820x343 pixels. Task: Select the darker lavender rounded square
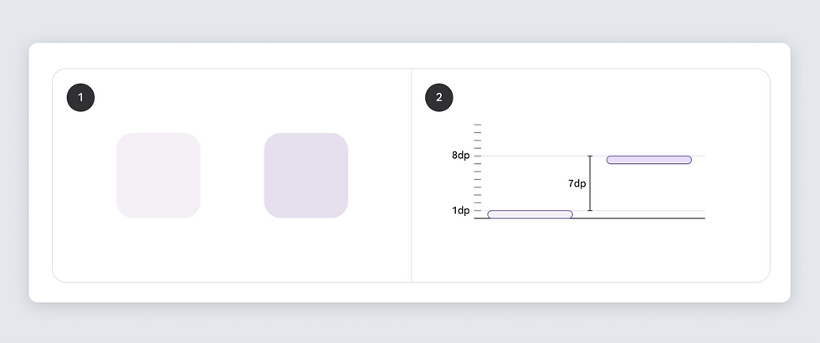[x=306, y=176]
